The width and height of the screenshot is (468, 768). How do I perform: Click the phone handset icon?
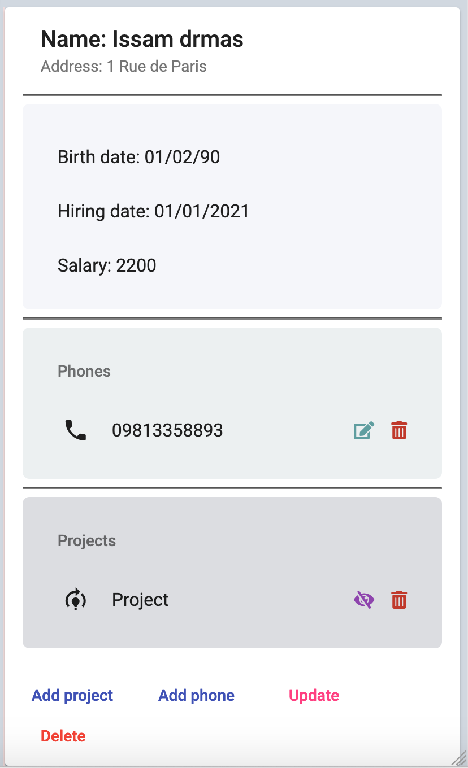point(76,431)
